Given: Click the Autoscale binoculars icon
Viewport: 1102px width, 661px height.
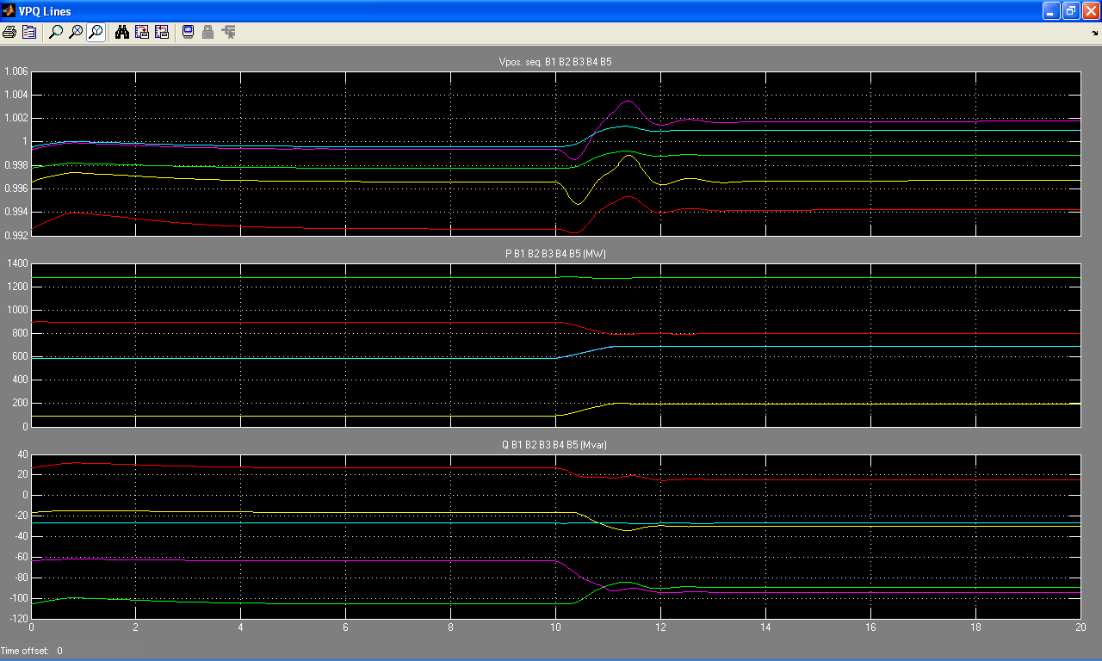Looking at the screenshot, I should [122, 33].
